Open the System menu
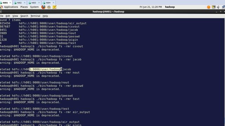 pos(34,7)
